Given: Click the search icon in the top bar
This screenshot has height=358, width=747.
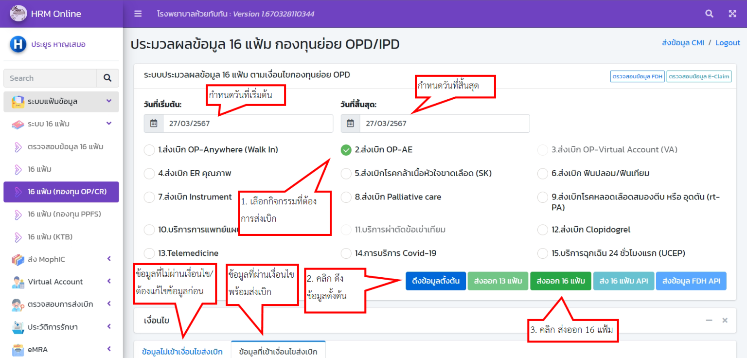Looking at the screenshot, I should (709, 13).
